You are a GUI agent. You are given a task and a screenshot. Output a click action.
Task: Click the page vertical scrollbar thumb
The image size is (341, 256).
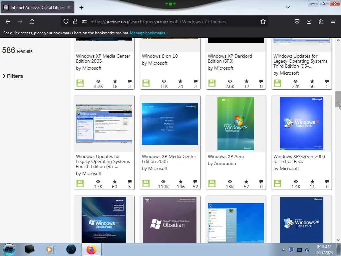338,99
